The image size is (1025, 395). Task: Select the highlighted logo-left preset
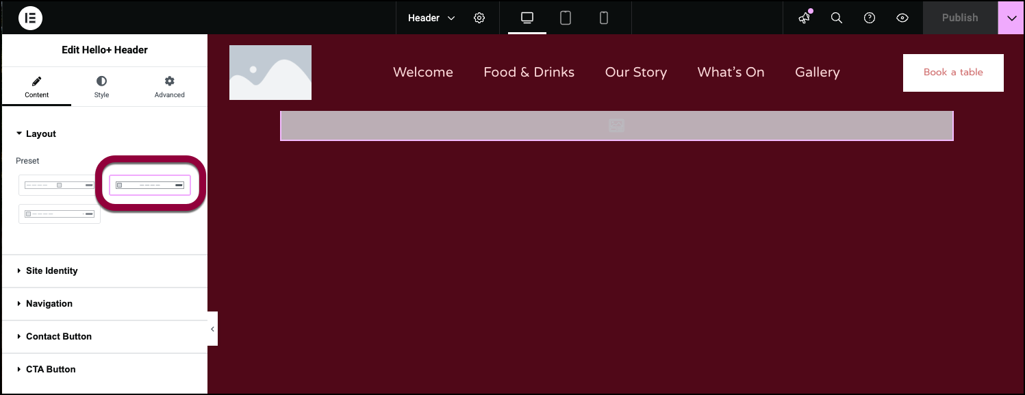(150, 185)
